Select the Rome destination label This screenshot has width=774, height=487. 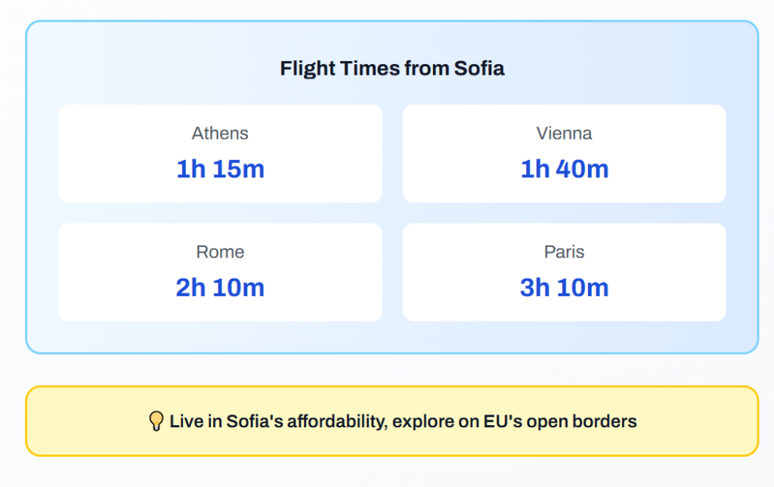(x=220, y=252)
